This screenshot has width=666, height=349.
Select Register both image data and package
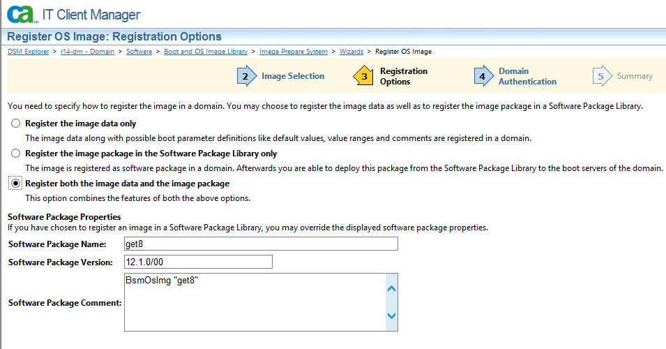16,184
